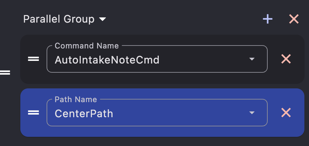Click the AutoIntakeNoteCmd value text

[x=107, y=60]
